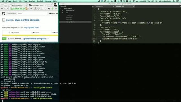Click the green compare button
This screenshot has width=181, height=102.
point(4,39)
